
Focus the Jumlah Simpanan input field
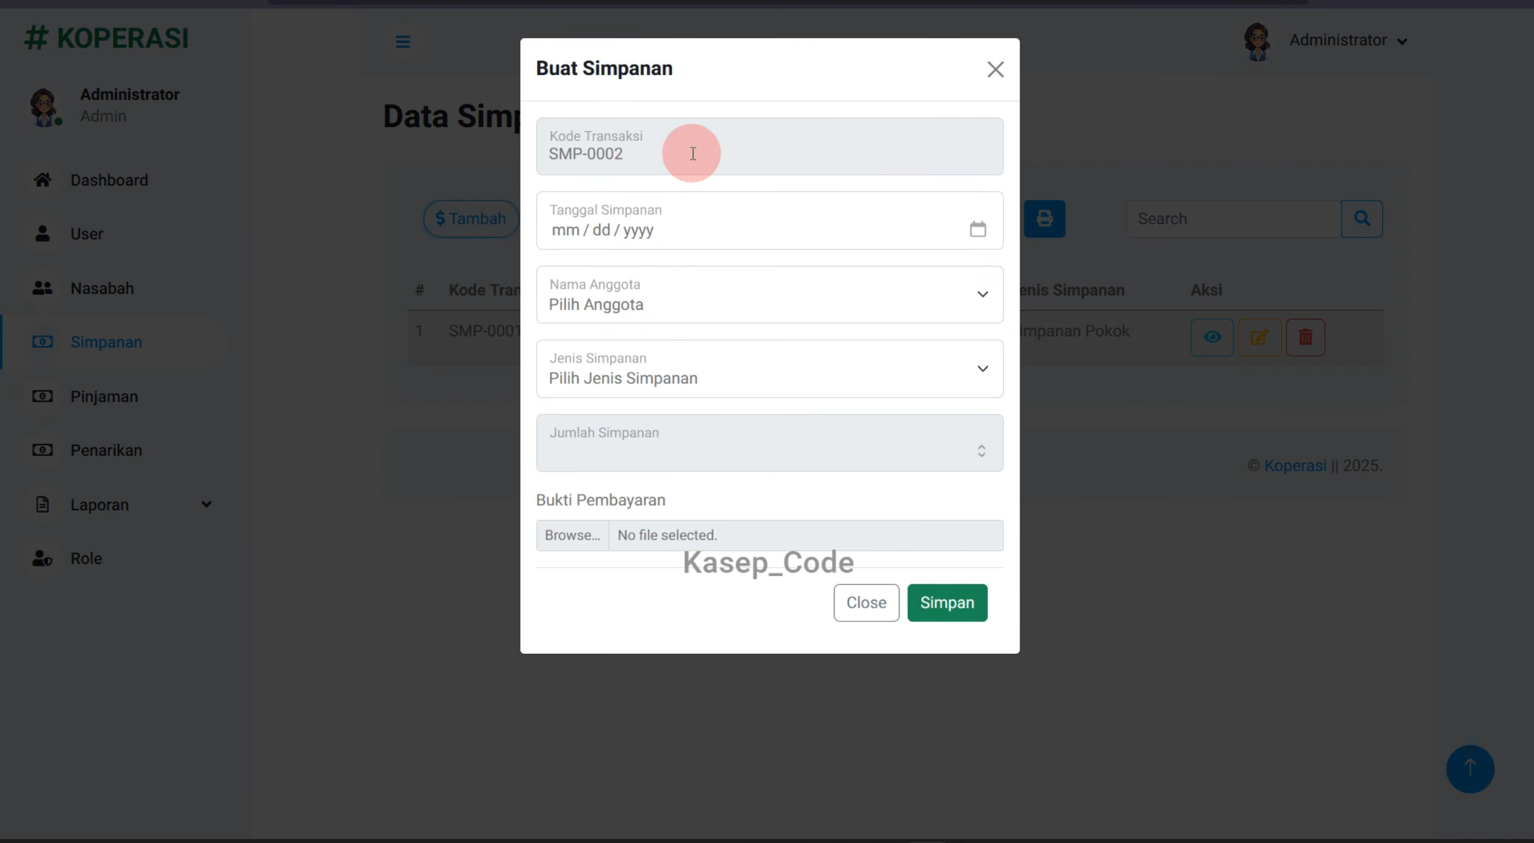[x=770, y=443]
